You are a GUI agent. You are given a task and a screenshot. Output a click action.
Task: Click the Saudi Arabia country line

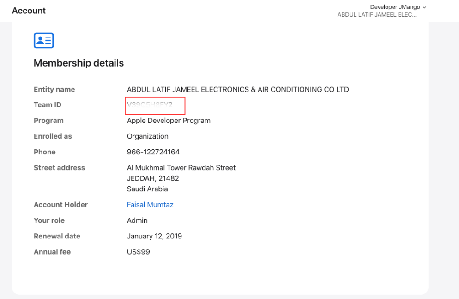147,189
